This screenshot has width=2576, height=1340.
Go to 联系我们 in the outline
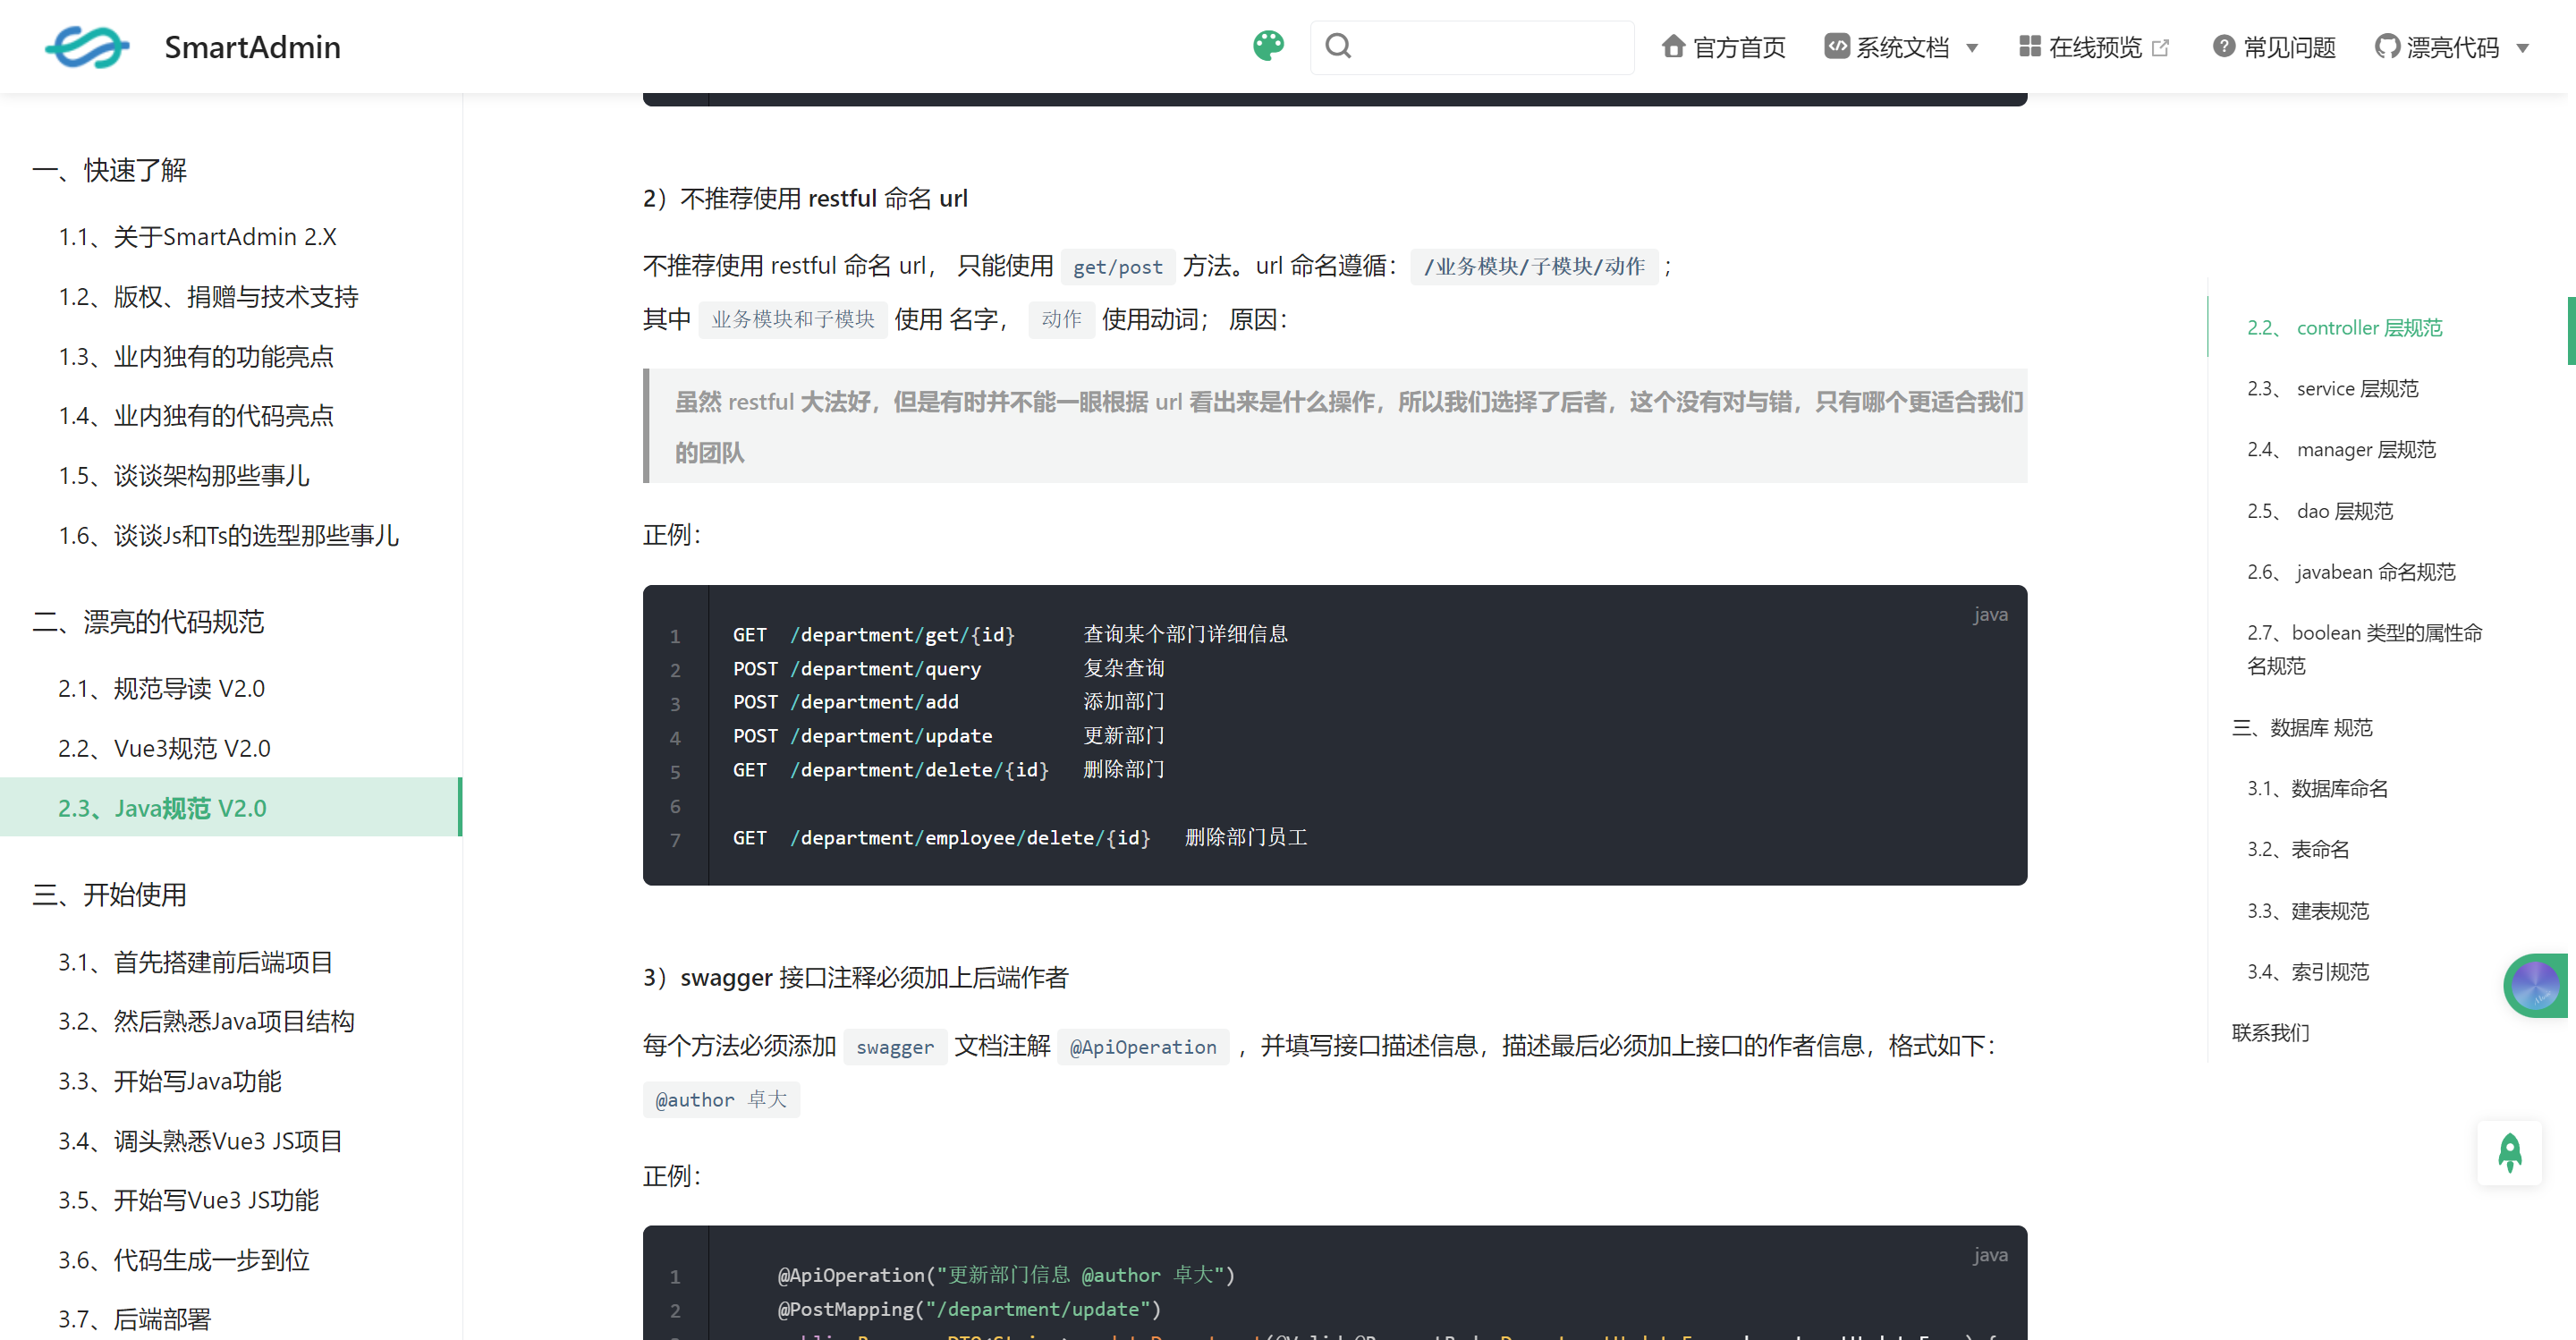coord(2270,1032)
